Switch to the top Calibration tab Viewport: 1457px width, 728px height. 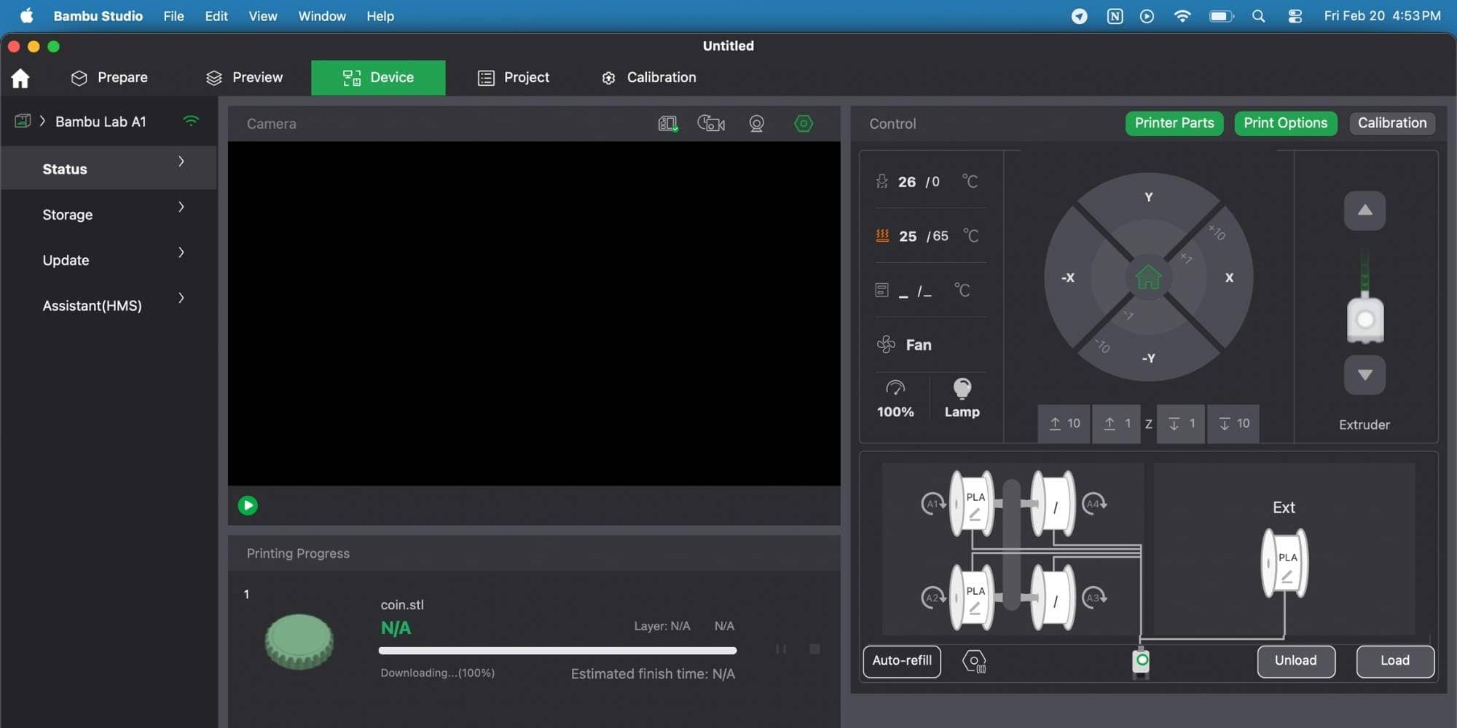(x=649, y=78)
